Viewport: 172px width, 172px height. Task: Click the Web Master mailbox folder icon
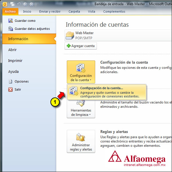70,36
